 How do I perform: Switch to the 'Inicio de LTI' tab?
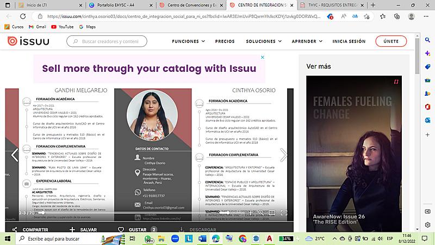pos(50,5)
